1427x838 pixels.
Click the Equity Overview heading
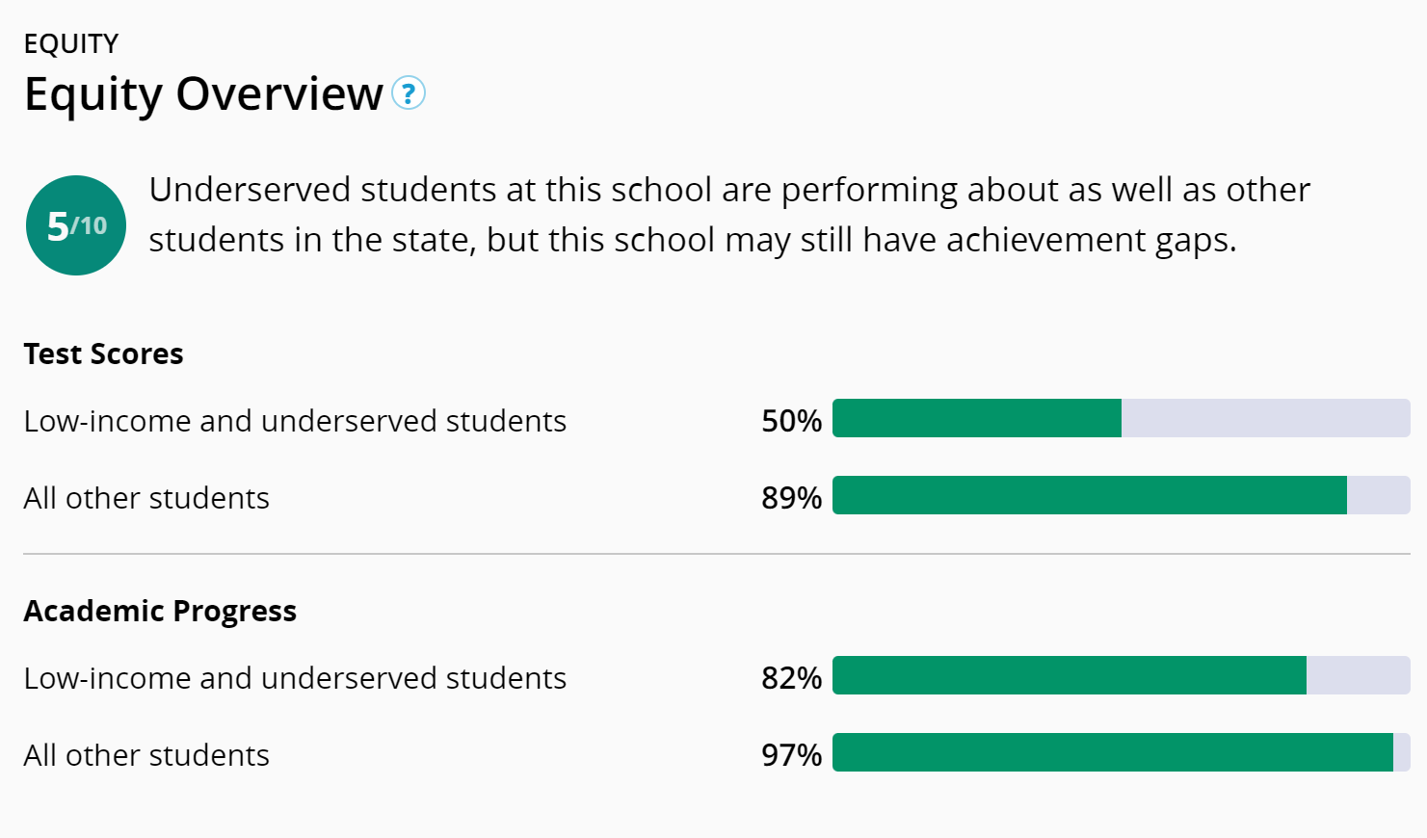point(203,93)
